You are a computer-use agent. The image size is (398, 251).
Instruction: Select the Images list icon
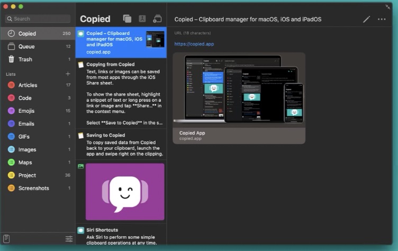[x=11, y=149]
